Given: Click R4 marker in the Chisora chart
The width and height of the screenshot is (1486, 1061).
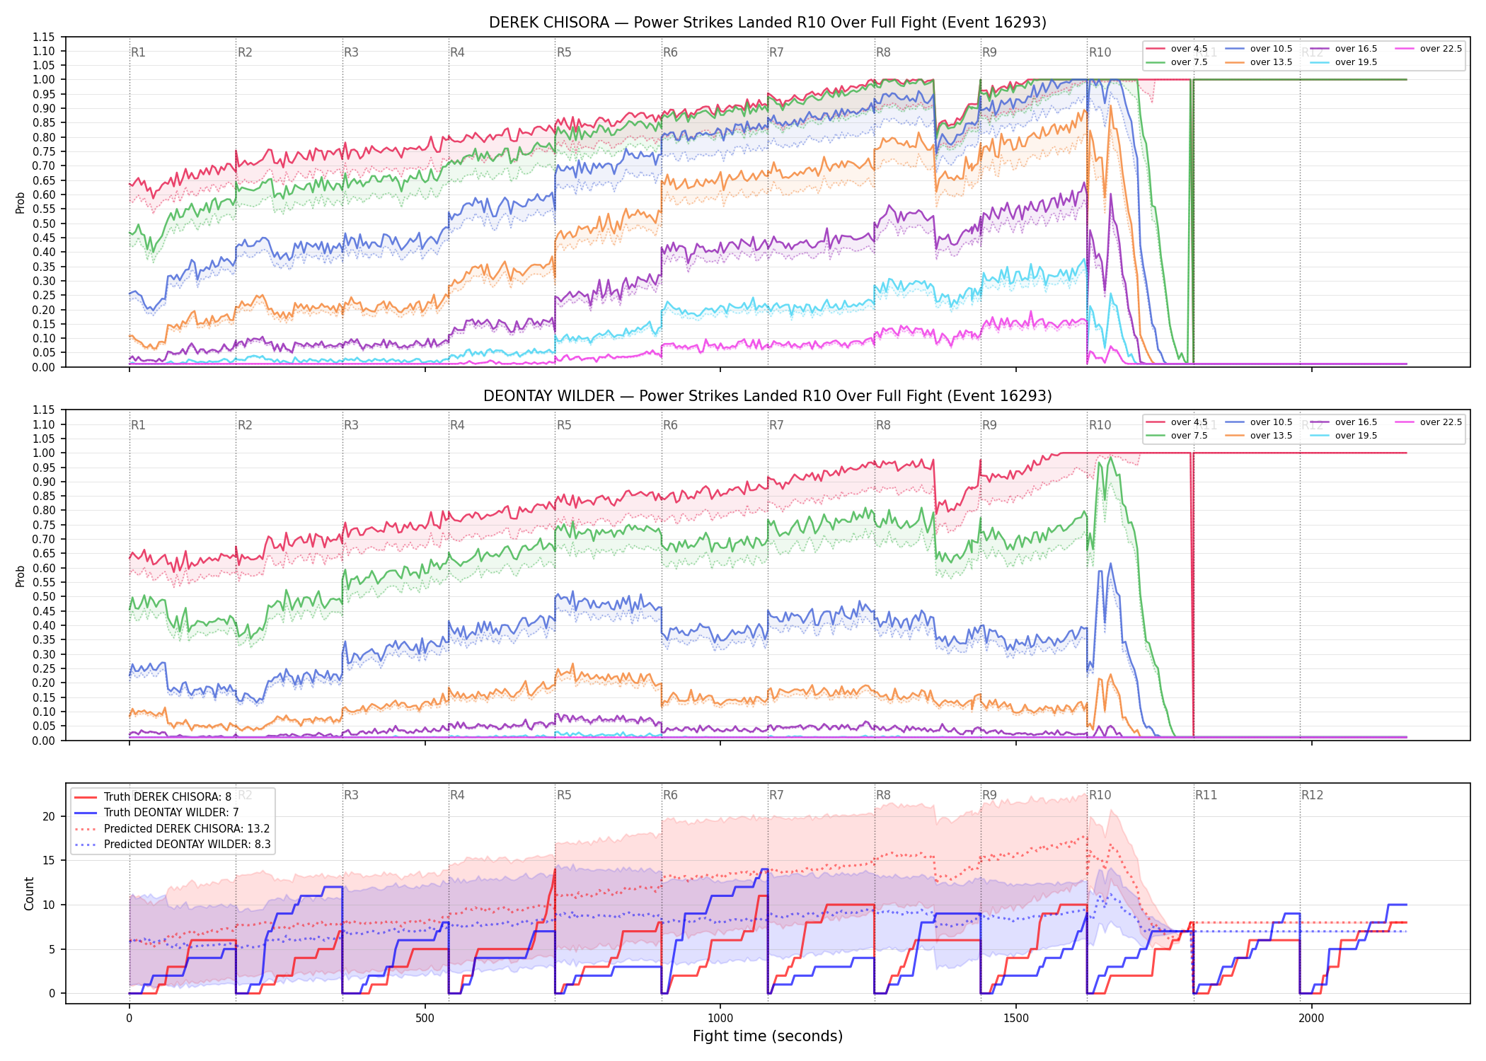Looking at the screenshot, I should coord(457,52).
